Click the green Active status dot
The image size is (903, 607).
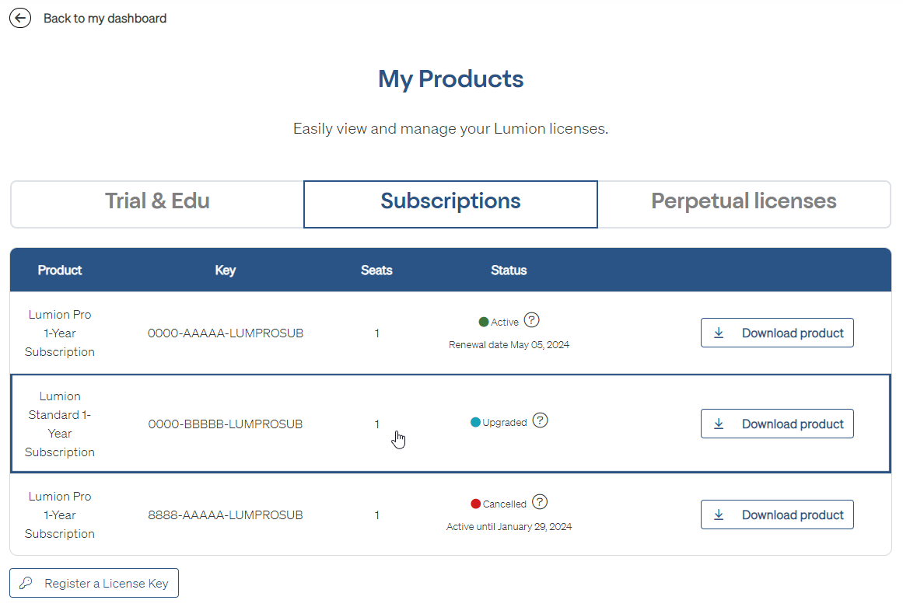coord(484,322)
